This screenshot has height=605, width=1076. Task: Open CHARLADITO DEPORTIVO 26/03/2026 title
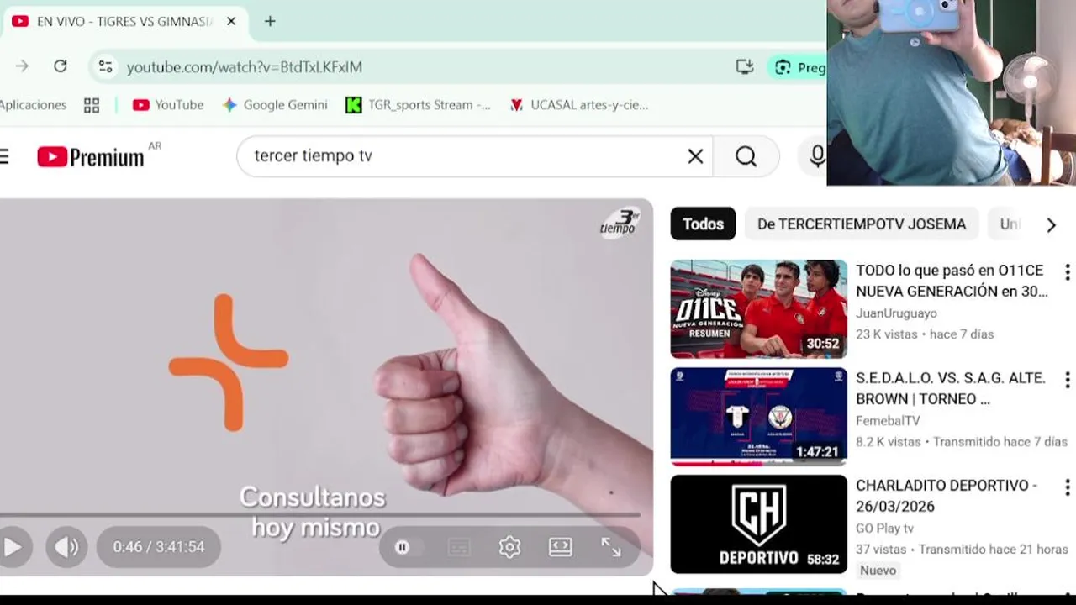click(x=947, y=496)
